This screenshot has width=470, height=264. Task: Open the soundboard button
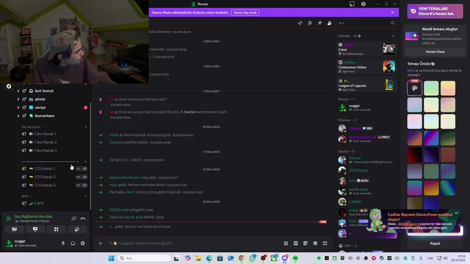[77, 229]
